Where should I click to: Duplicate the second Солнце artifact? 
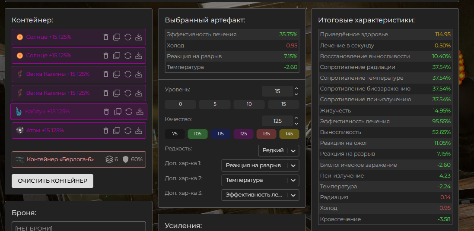click(x=117, y=56)
